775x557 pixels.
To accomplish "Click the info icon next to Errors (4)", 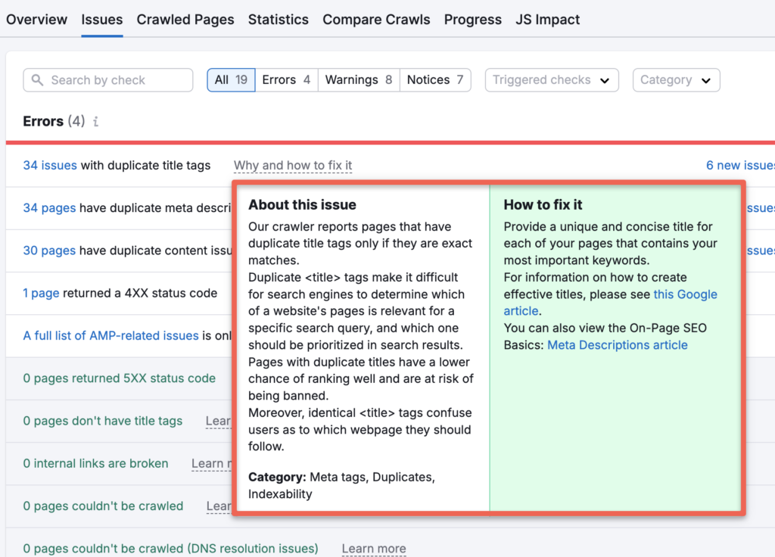I will tap(95, 121).
